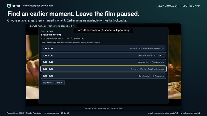
Task: Open the highlighted 0:20 – 0:25 range
Action: tap(103, 69)
